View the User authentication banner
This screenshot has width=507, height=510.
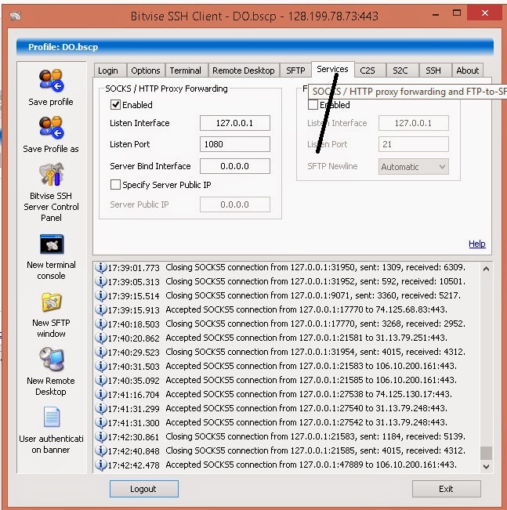[x=52, y=417]
